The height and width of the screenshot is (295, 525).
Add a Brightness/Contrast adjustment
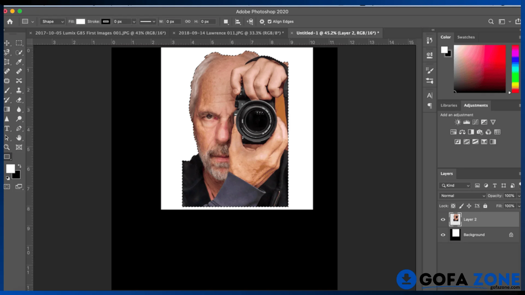pos(458,122)
